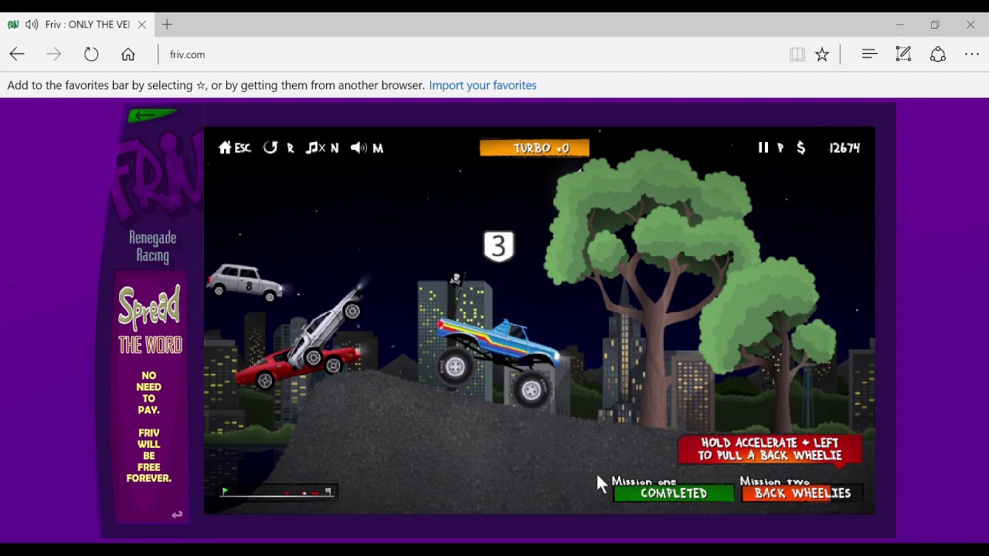Image resolution: width=989 pixels, height=556 pixels.
Task: Open reading view icon
Action: pyautogui.click(x=797, y=54)
